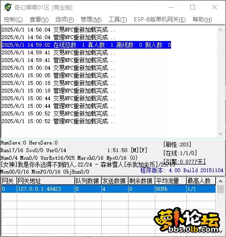Select log line 14:59:41 管理NPC重新加载完成
The height and width of the screenshot is (237, 226).
58,60
